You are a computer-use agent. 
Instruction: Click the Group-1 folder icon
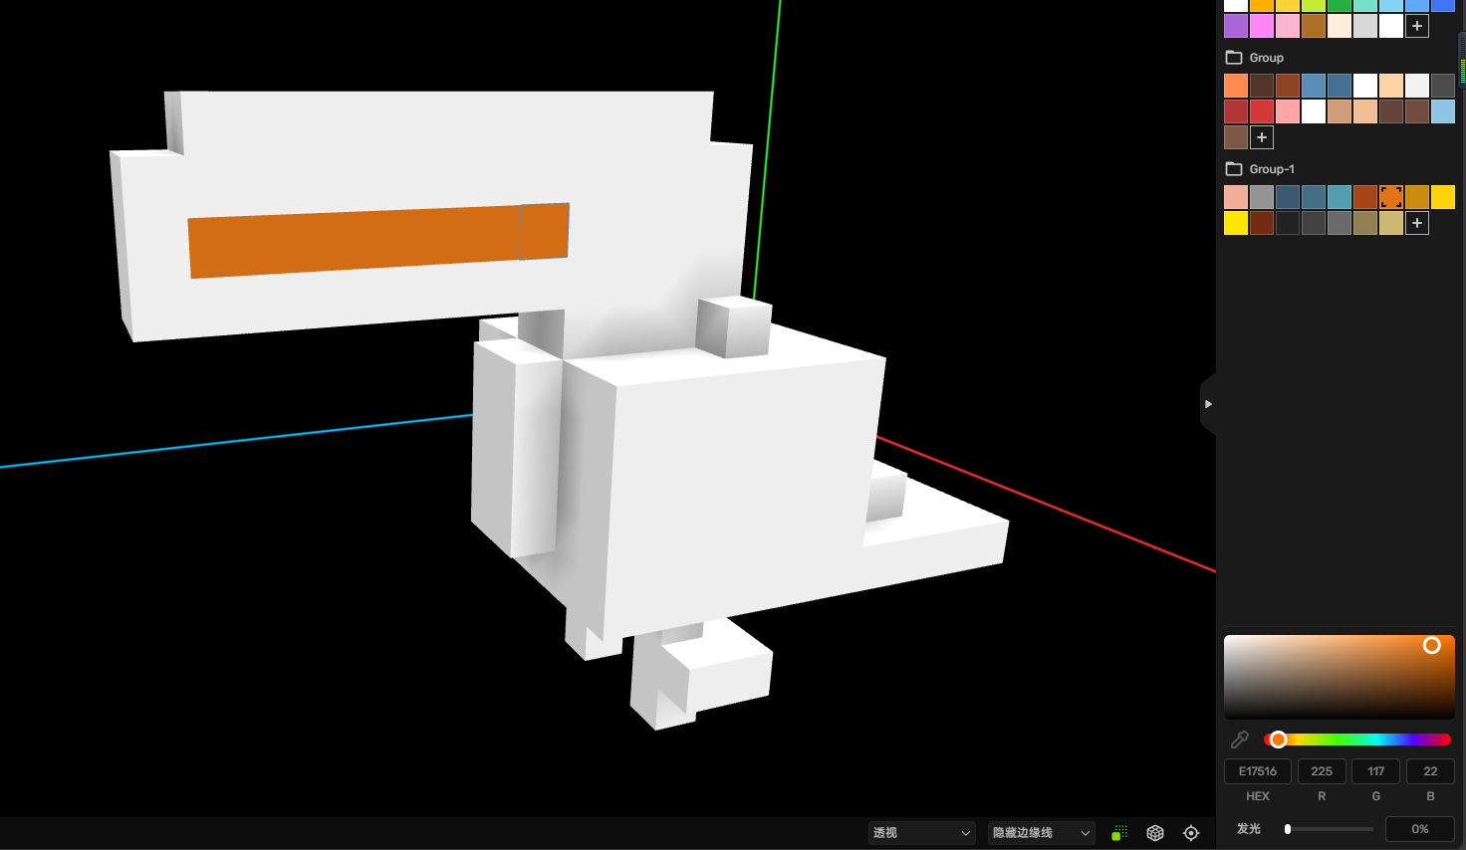coord(1234,169)
